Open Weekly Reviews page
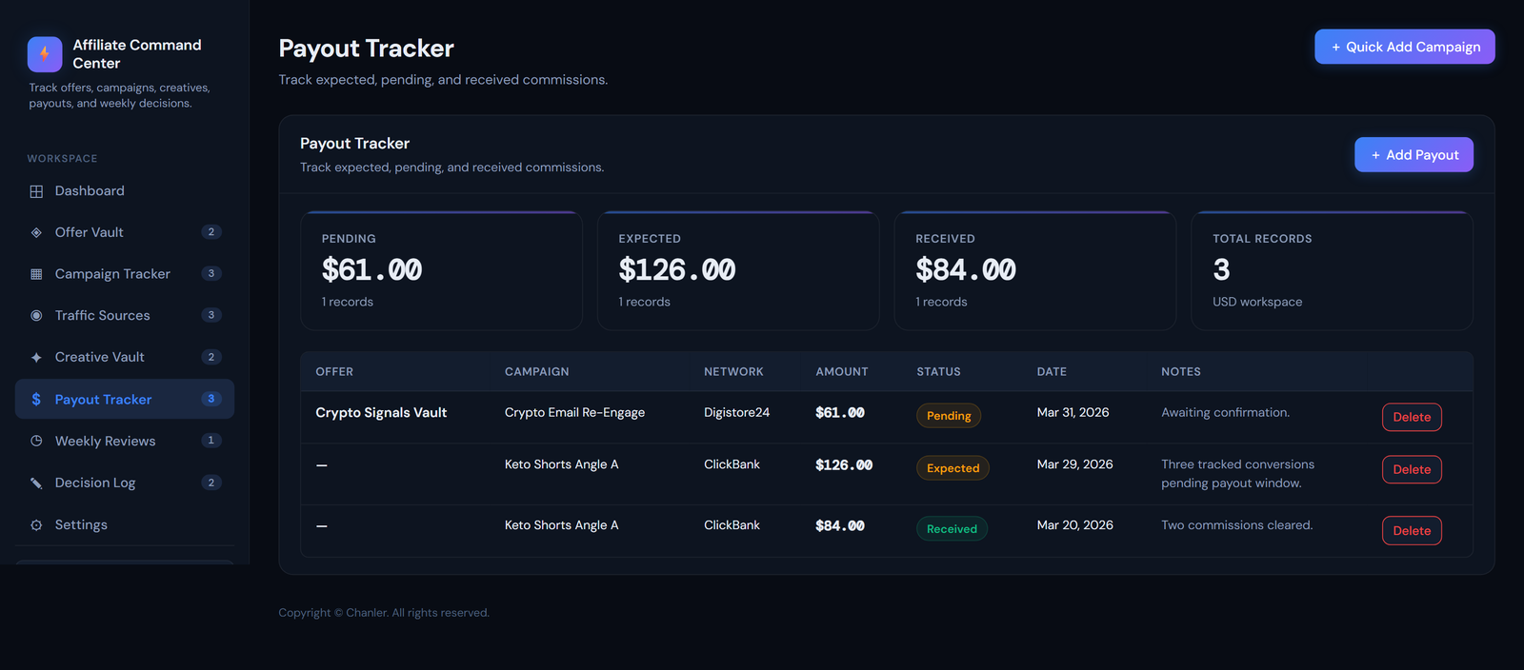Viewport: 1524px width, 670px height. (125, 441)
